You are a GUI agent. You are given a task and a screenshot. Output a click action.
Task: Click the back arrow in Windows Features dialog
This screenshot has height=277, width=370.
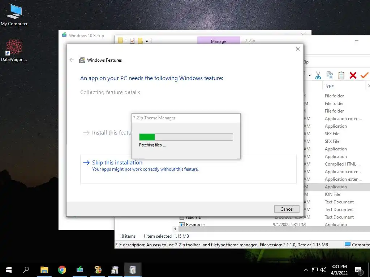coord(72,60)
